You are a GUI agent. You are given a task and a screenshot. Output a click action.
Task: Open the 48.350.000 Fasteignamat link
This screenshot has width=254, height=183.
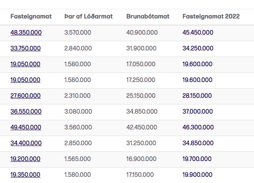pos(26,33)
